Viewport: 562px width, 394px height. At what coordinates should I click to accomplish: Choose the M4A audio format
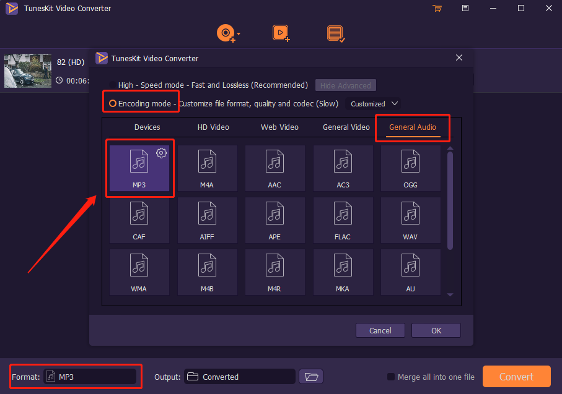point(207,168)
